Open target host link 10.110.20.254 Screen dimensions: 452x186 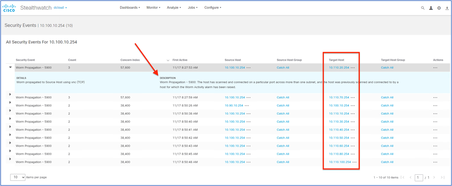[339, 68]
